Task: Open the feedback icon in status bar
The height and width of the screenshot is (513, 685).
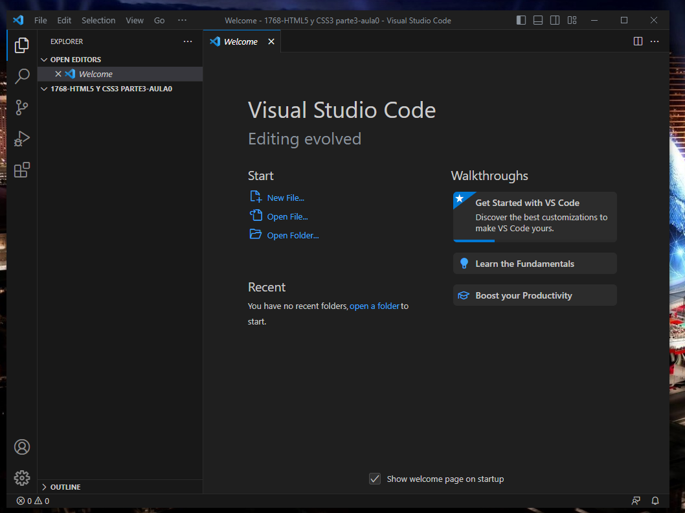Action: point(636,501)
